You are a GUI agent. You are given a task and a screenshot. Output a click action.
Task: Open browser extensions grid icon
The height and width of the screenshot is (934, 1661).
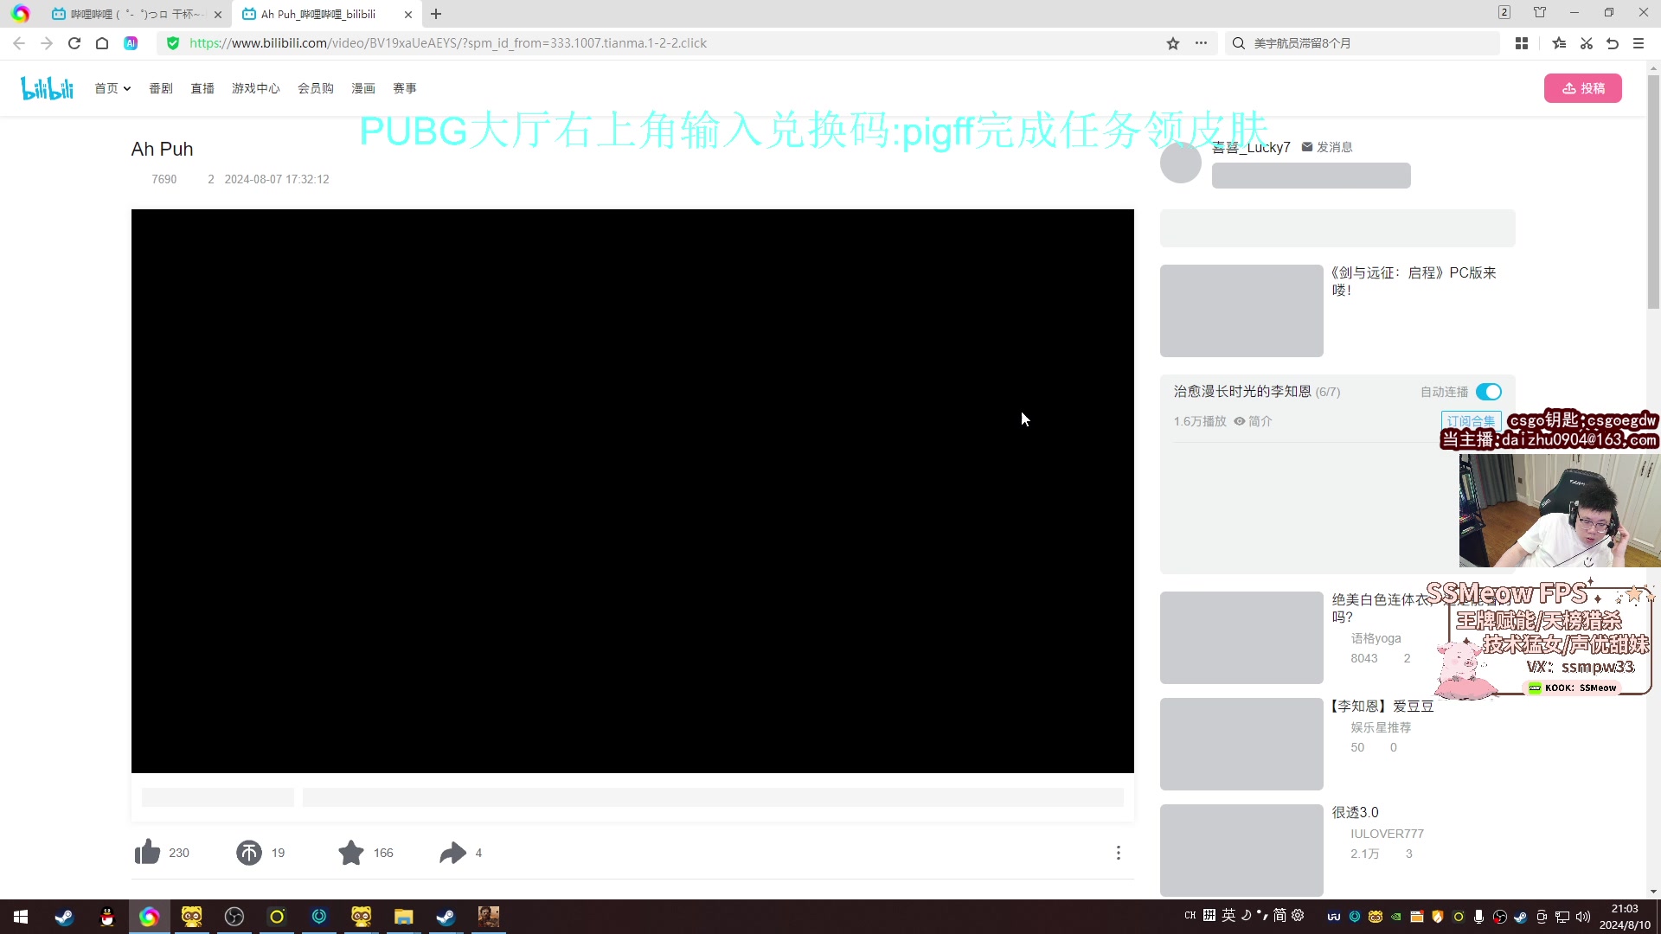pyautogui.click(x=1522, y=43)
